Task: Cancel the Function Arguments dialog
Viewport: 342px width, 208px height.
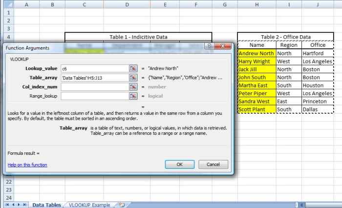Action: pos(213,165)
